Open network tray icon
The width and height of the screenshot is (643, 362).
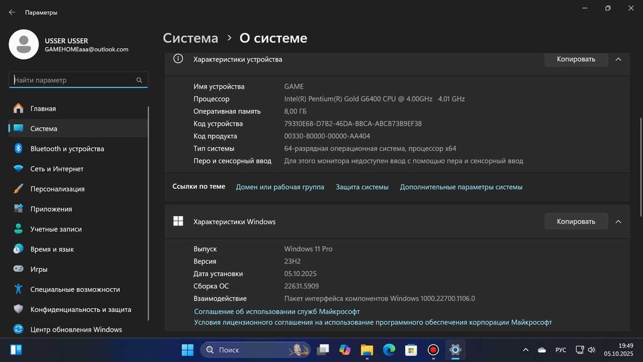click(579, 350)
